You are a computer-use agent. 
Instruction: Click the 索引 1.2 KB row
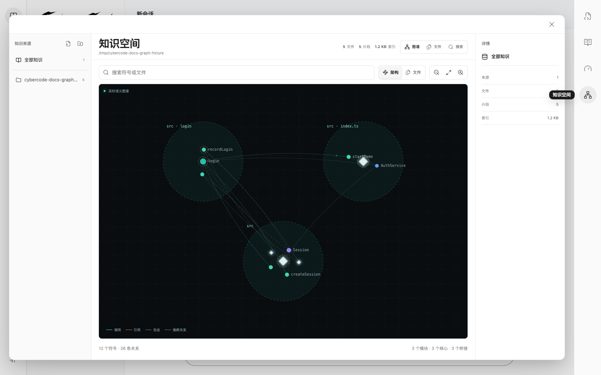[x=520, y=118]
